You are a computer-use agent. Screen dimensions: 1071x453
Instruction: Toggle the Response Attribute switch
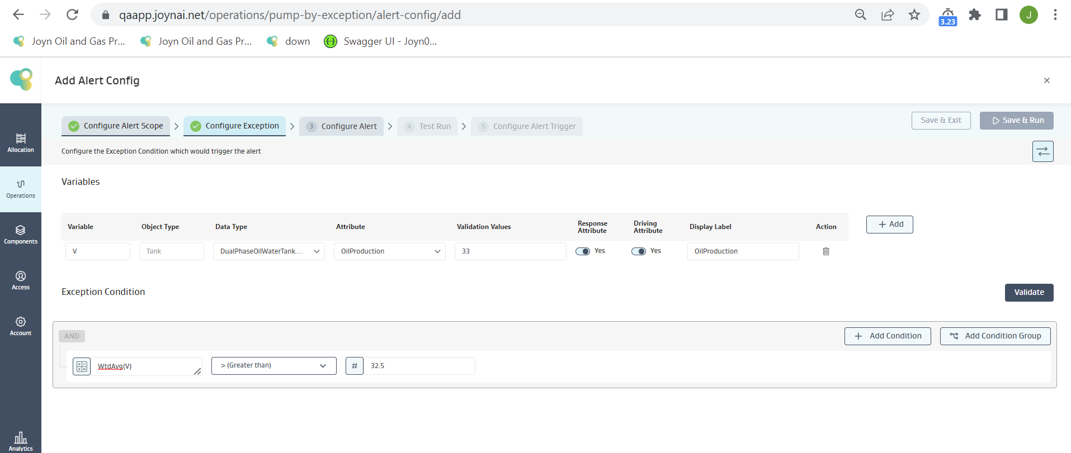583,251
